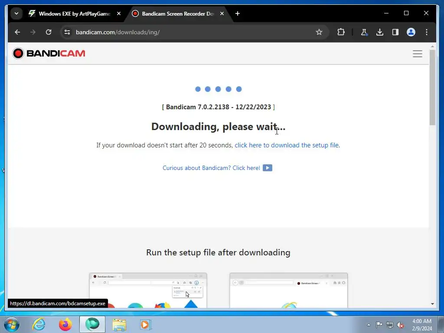Open the clock showing 4:00 AM

click(422, 325)
